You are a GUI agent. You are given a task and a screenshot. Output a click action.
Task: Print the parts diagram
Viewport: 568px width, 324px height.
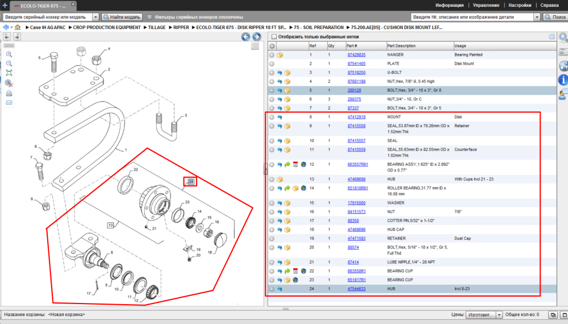[9, 94]
